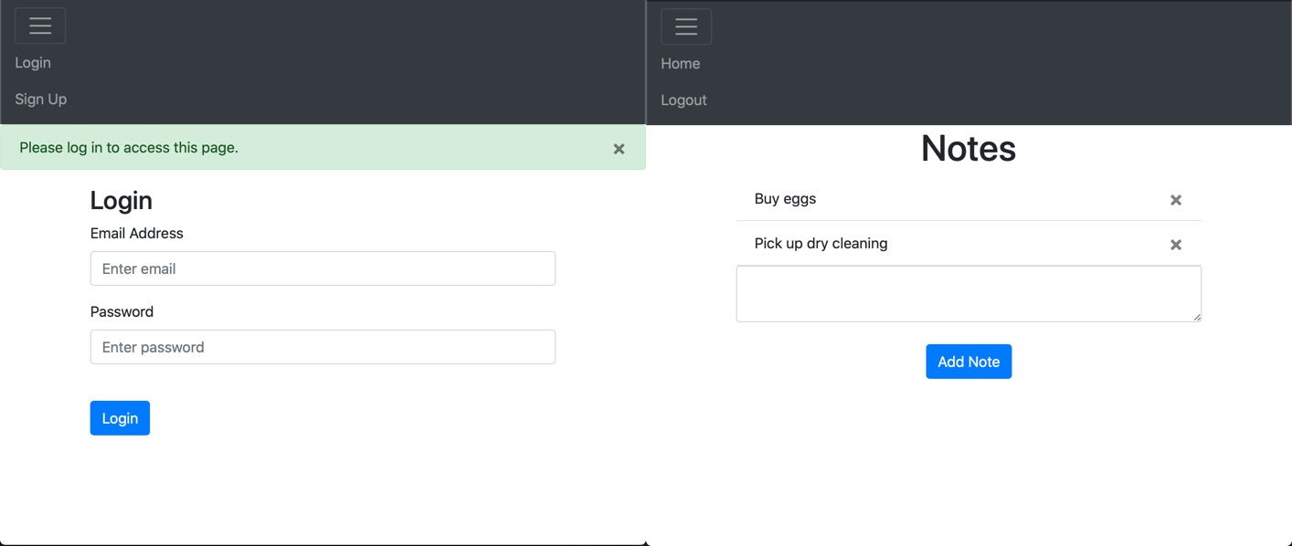Select the 'Buy eggs' note text
Screen dimensions: 1292x546
tap(786, 199)
